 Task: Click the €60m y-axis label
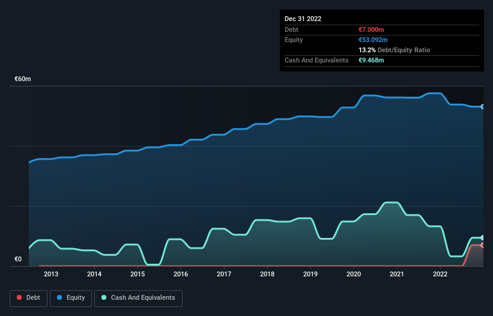coord(23,79)
